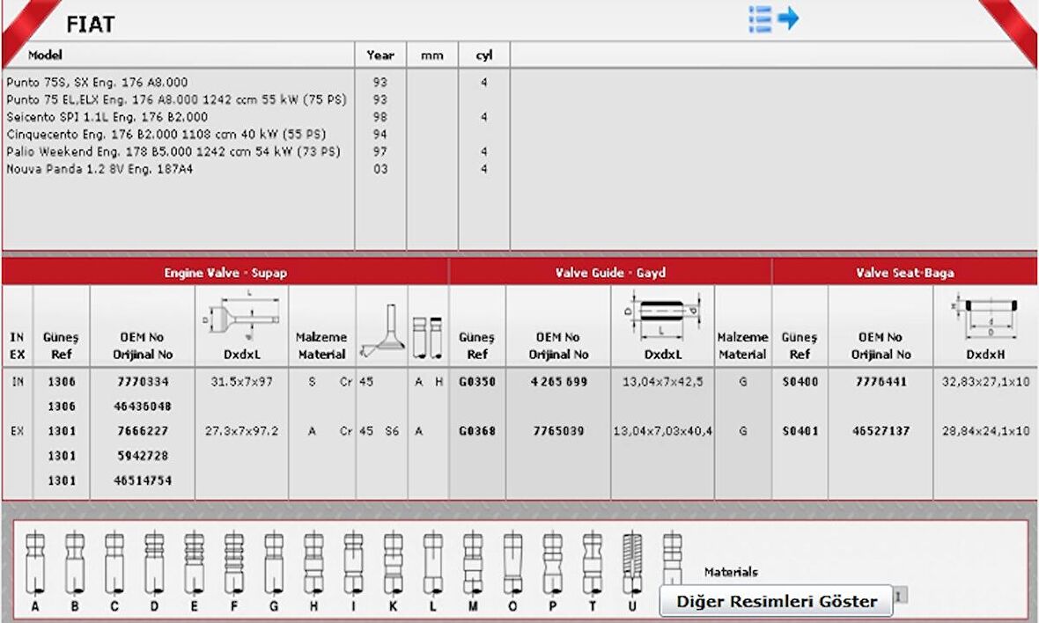Click OEM number 7770334

click(x=142, y=383)
